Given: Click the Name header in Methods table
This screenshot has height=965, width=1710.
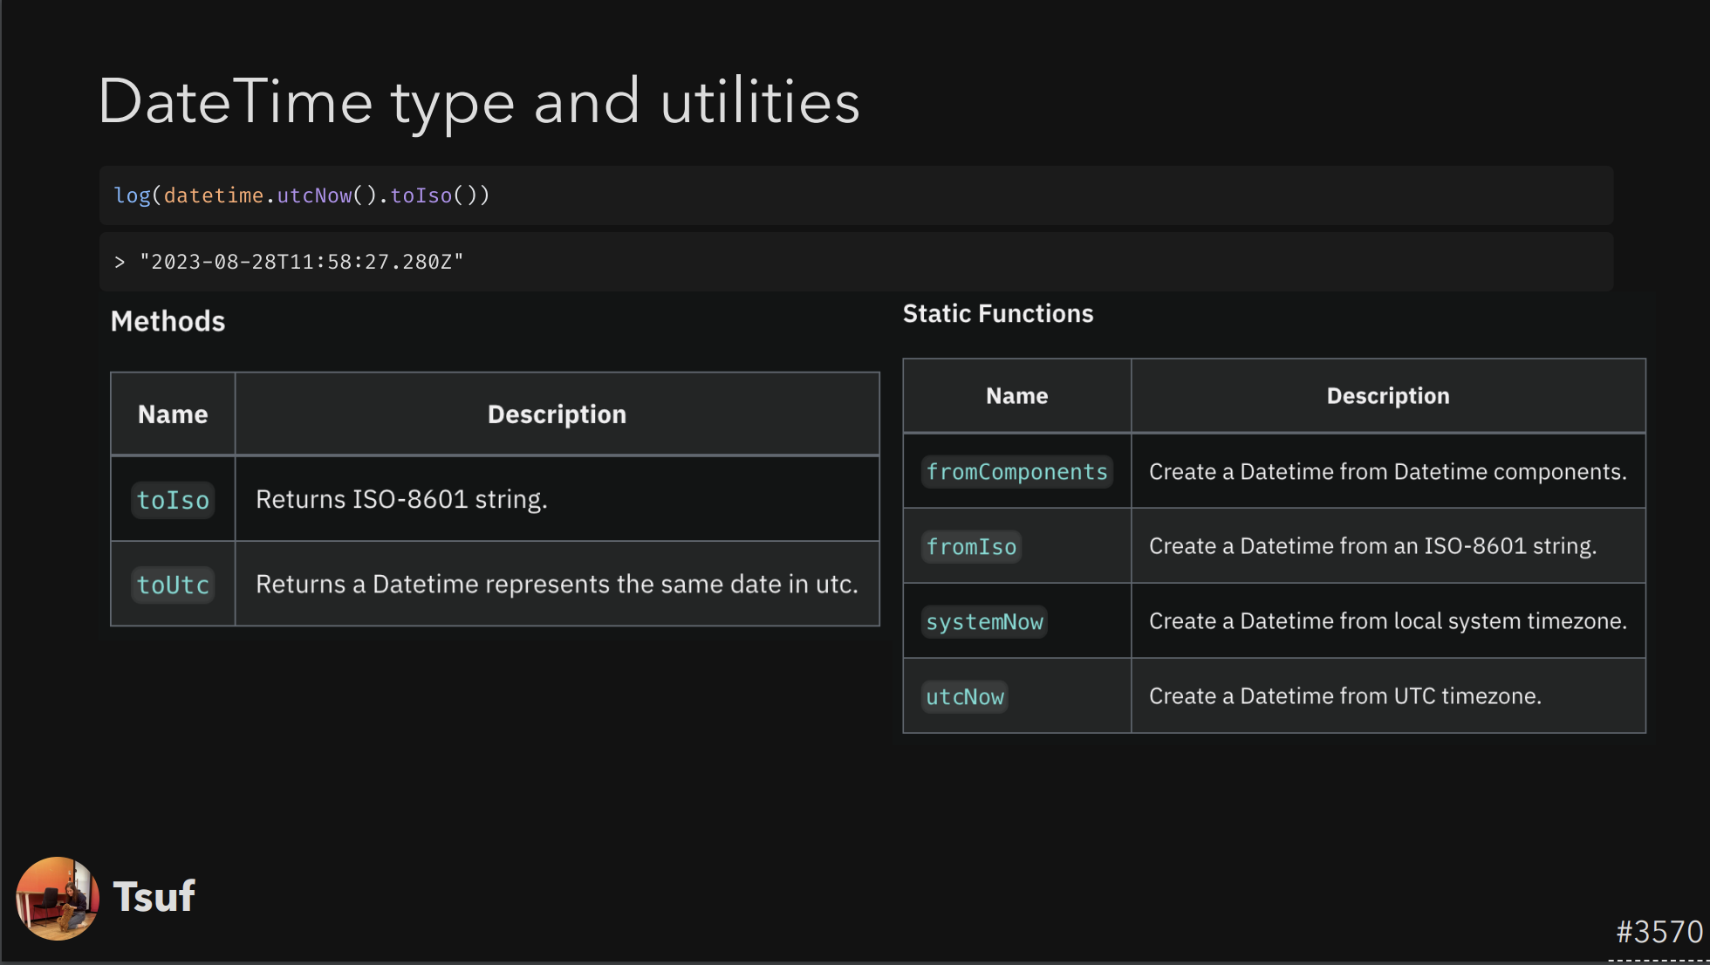Looking at the screenshot, I should coord(173,414).
